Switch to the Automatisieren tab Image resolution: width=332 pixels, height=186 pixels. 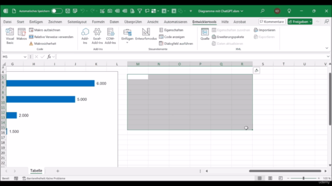point(175,22)
